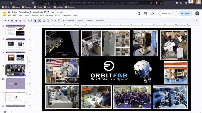Reload the browser page
This screenshot has height=113, width=202.
pos(11,3)
